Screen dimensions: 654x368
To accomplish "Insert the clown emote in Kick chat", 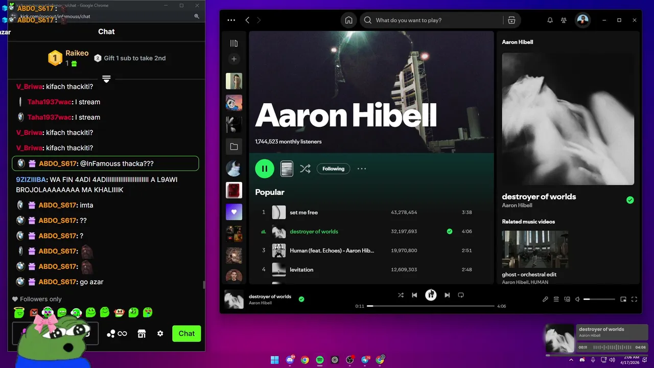I will 119,312.
